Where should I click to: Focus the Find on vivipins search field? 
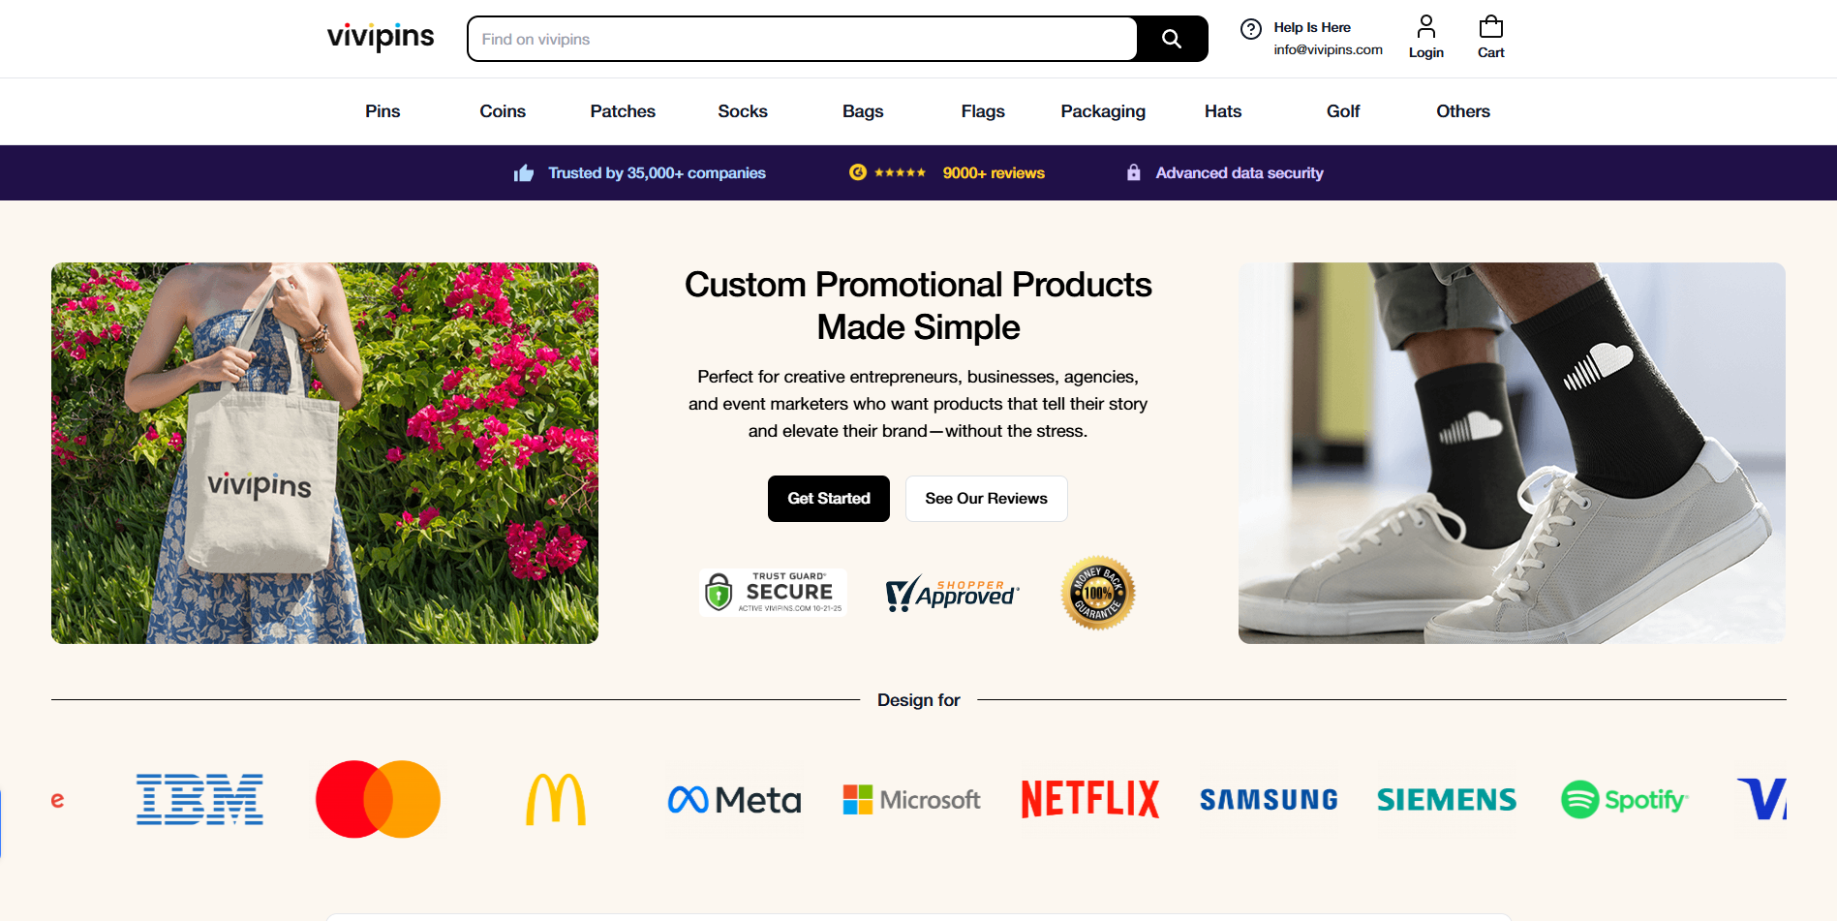pyautogui.click(x=804, y=39)
